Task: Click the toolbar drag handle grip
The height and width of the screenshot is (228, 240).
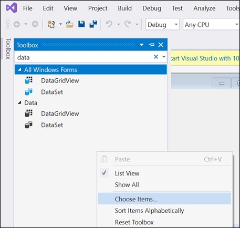Action: 8,24
